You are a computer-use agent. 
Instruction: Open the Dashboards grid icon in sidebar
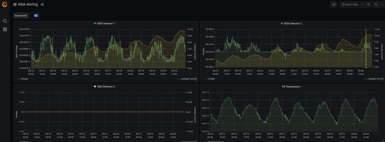(x=5, y=29)
